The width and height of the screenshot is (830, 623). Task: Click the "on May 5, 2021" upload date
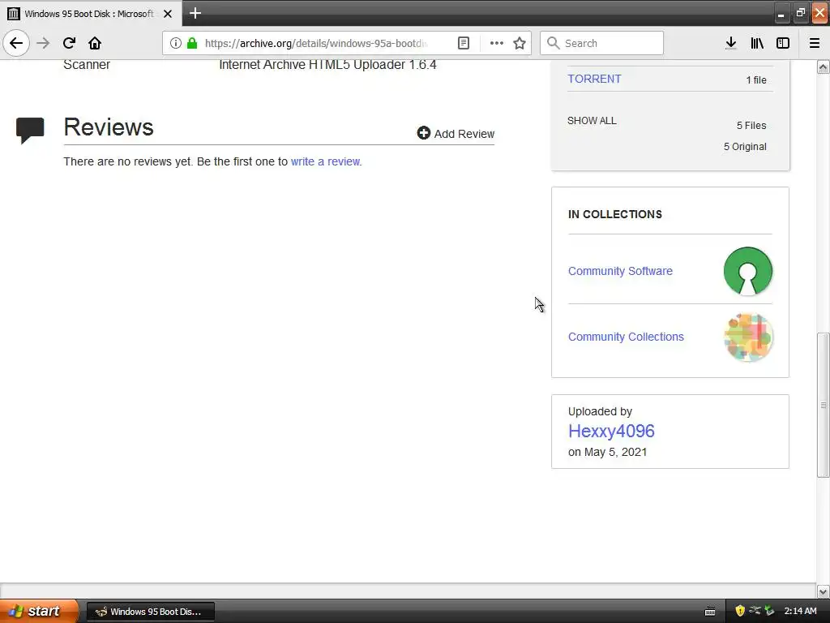(608, 452)
